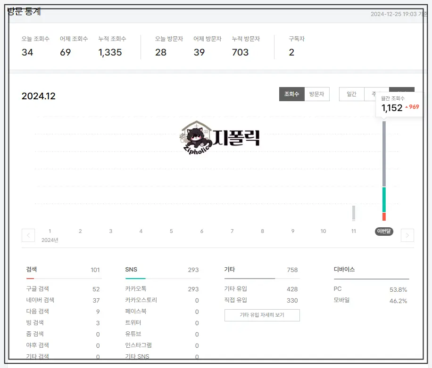Switch to the 방문자 chart view
This screenshot has width=432, height=368.
pos(317,94)
